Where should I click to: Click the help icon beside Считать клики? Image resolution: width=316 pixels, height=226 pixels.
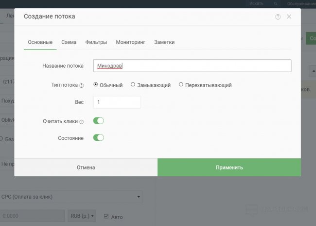[82, 122]
